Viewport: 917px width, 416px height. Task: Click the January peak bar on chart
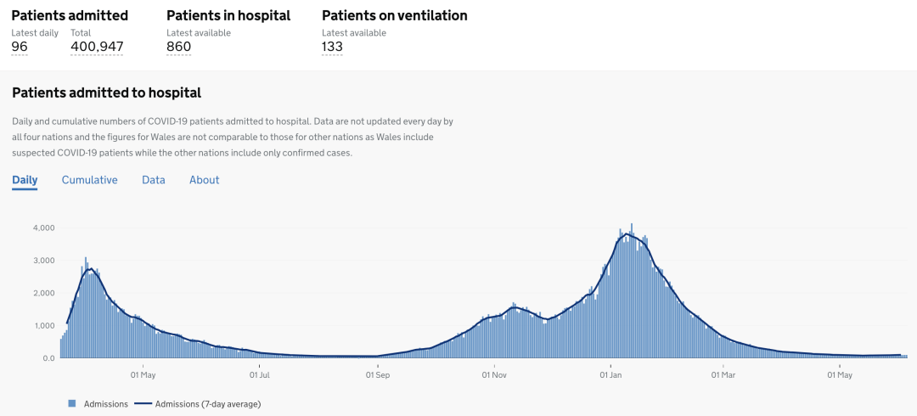[x=632, y=290]
